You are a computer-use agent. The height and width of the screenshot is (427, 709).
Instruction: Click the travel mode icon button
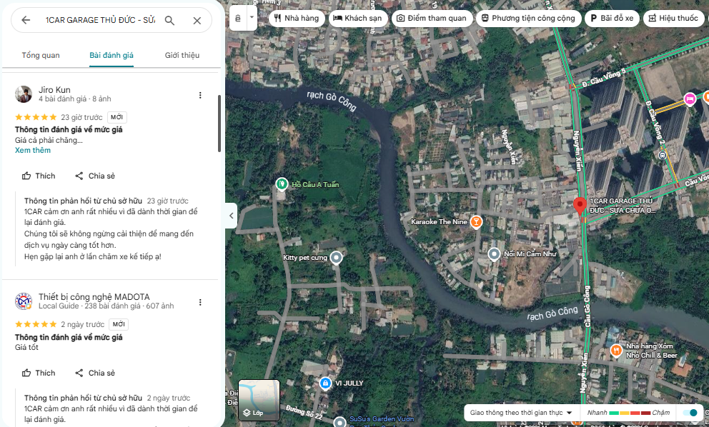click(238, 18)
